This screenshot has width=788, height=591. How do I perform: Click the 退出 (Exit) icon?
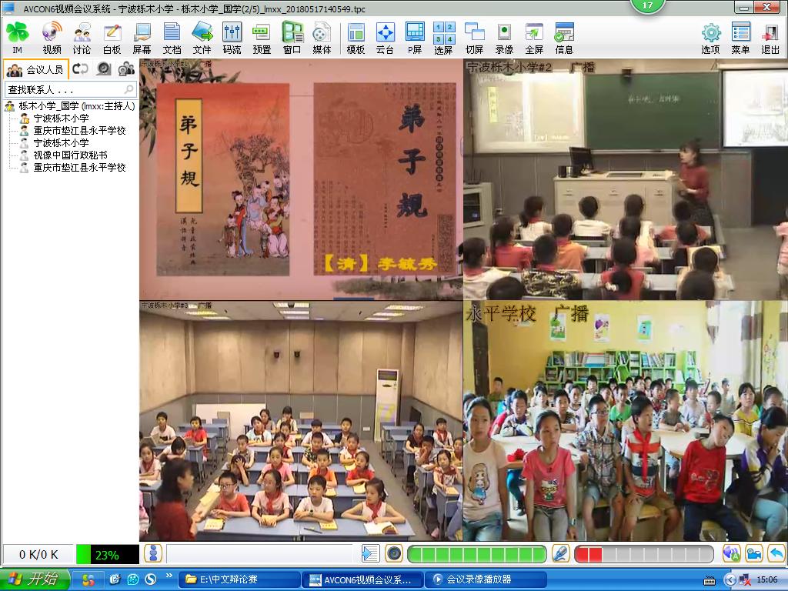point(770,38)
